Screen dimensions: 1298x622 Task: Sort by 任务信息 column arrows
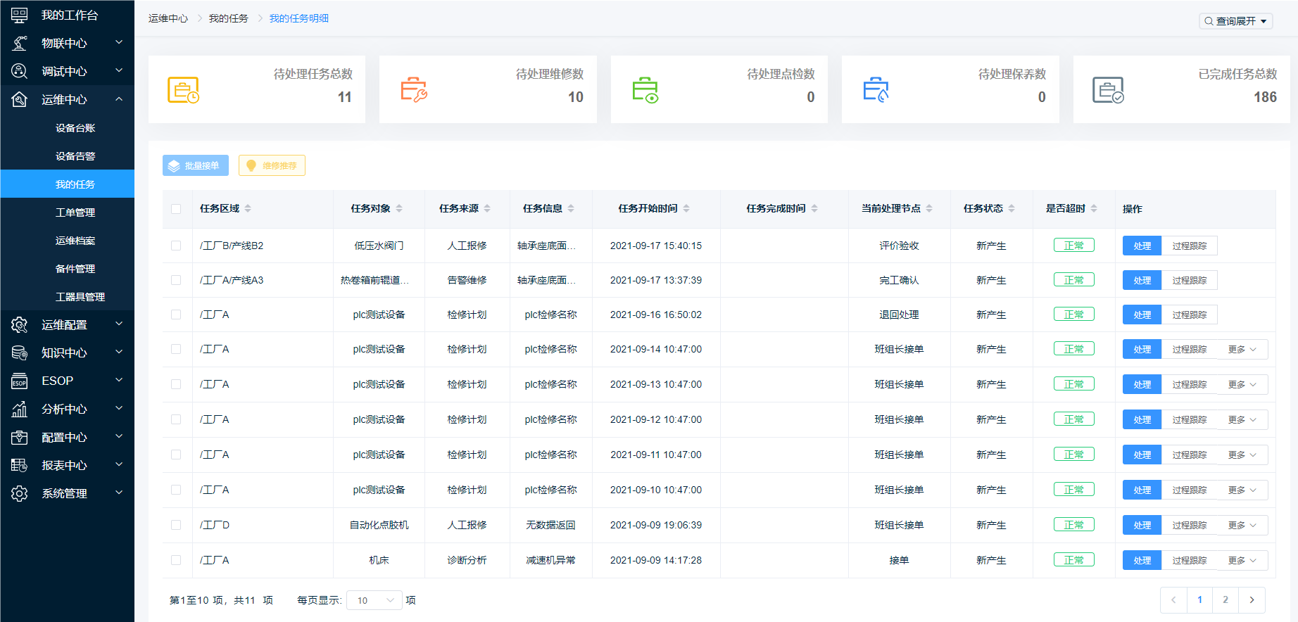571,208
